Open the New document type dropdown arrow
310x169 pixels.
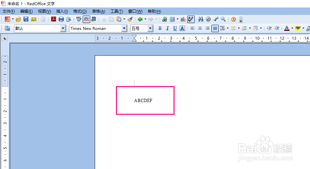coord(13,19)
